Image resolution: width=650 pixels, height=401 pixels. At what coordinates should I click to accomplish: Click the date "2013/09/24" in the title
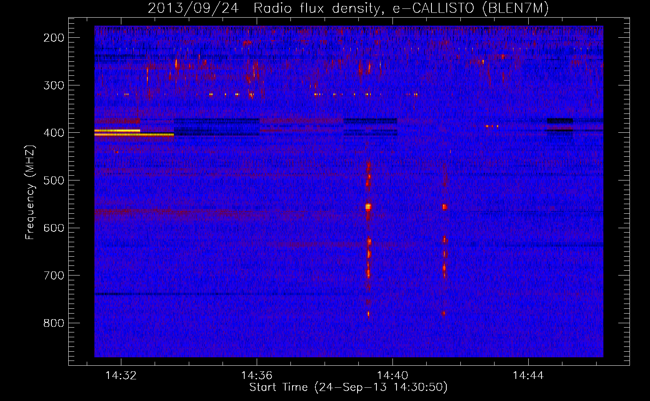[x=193, y=8]
